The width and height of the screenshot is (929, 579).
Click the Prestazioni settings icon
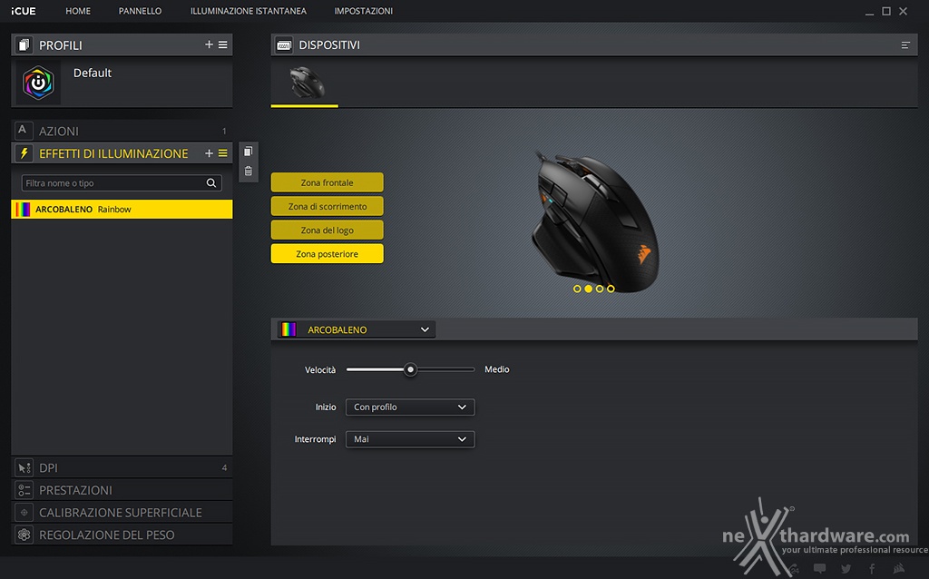[24, 490]
